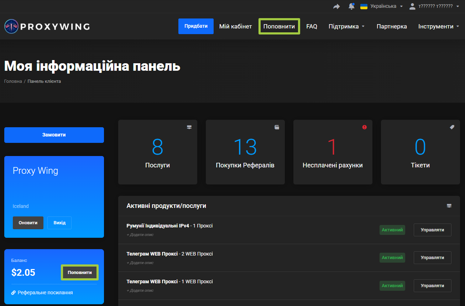Click Активний badge for 2 WEB Проксі row
Viewport: 465px width, 306px height.
pos(392,258)
